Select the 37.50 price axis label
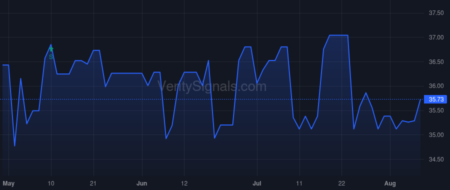Image resolution: width=450 pixels, height=190 pixels. [x=436, y=13]
